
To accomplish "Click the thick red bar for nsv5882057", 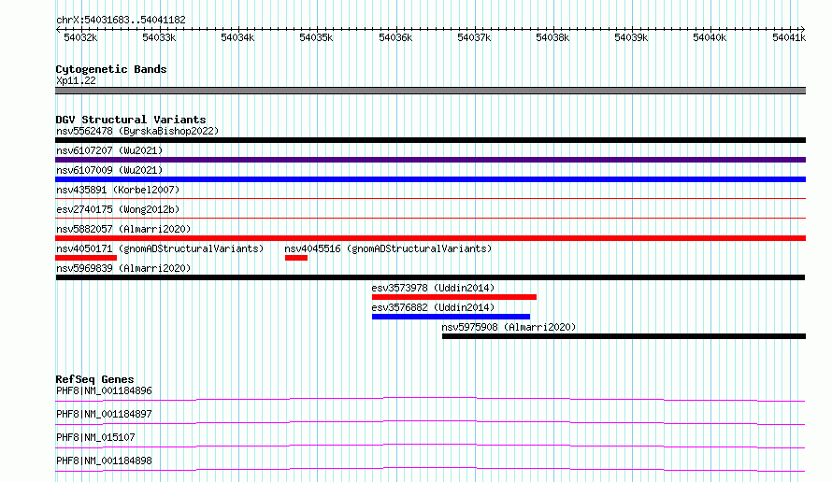I will click(430, 238).
